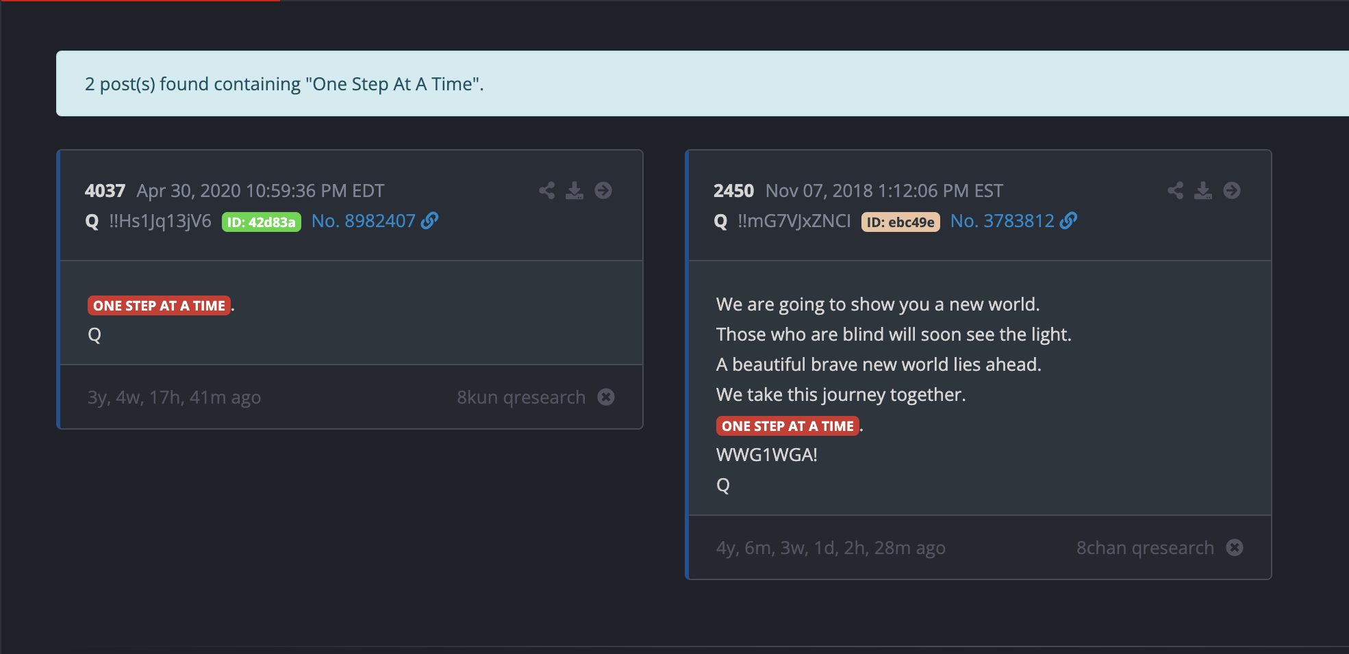1349x654 pixels.
Task: Select post number 2450 heading
Action: (x=733, y=191)
